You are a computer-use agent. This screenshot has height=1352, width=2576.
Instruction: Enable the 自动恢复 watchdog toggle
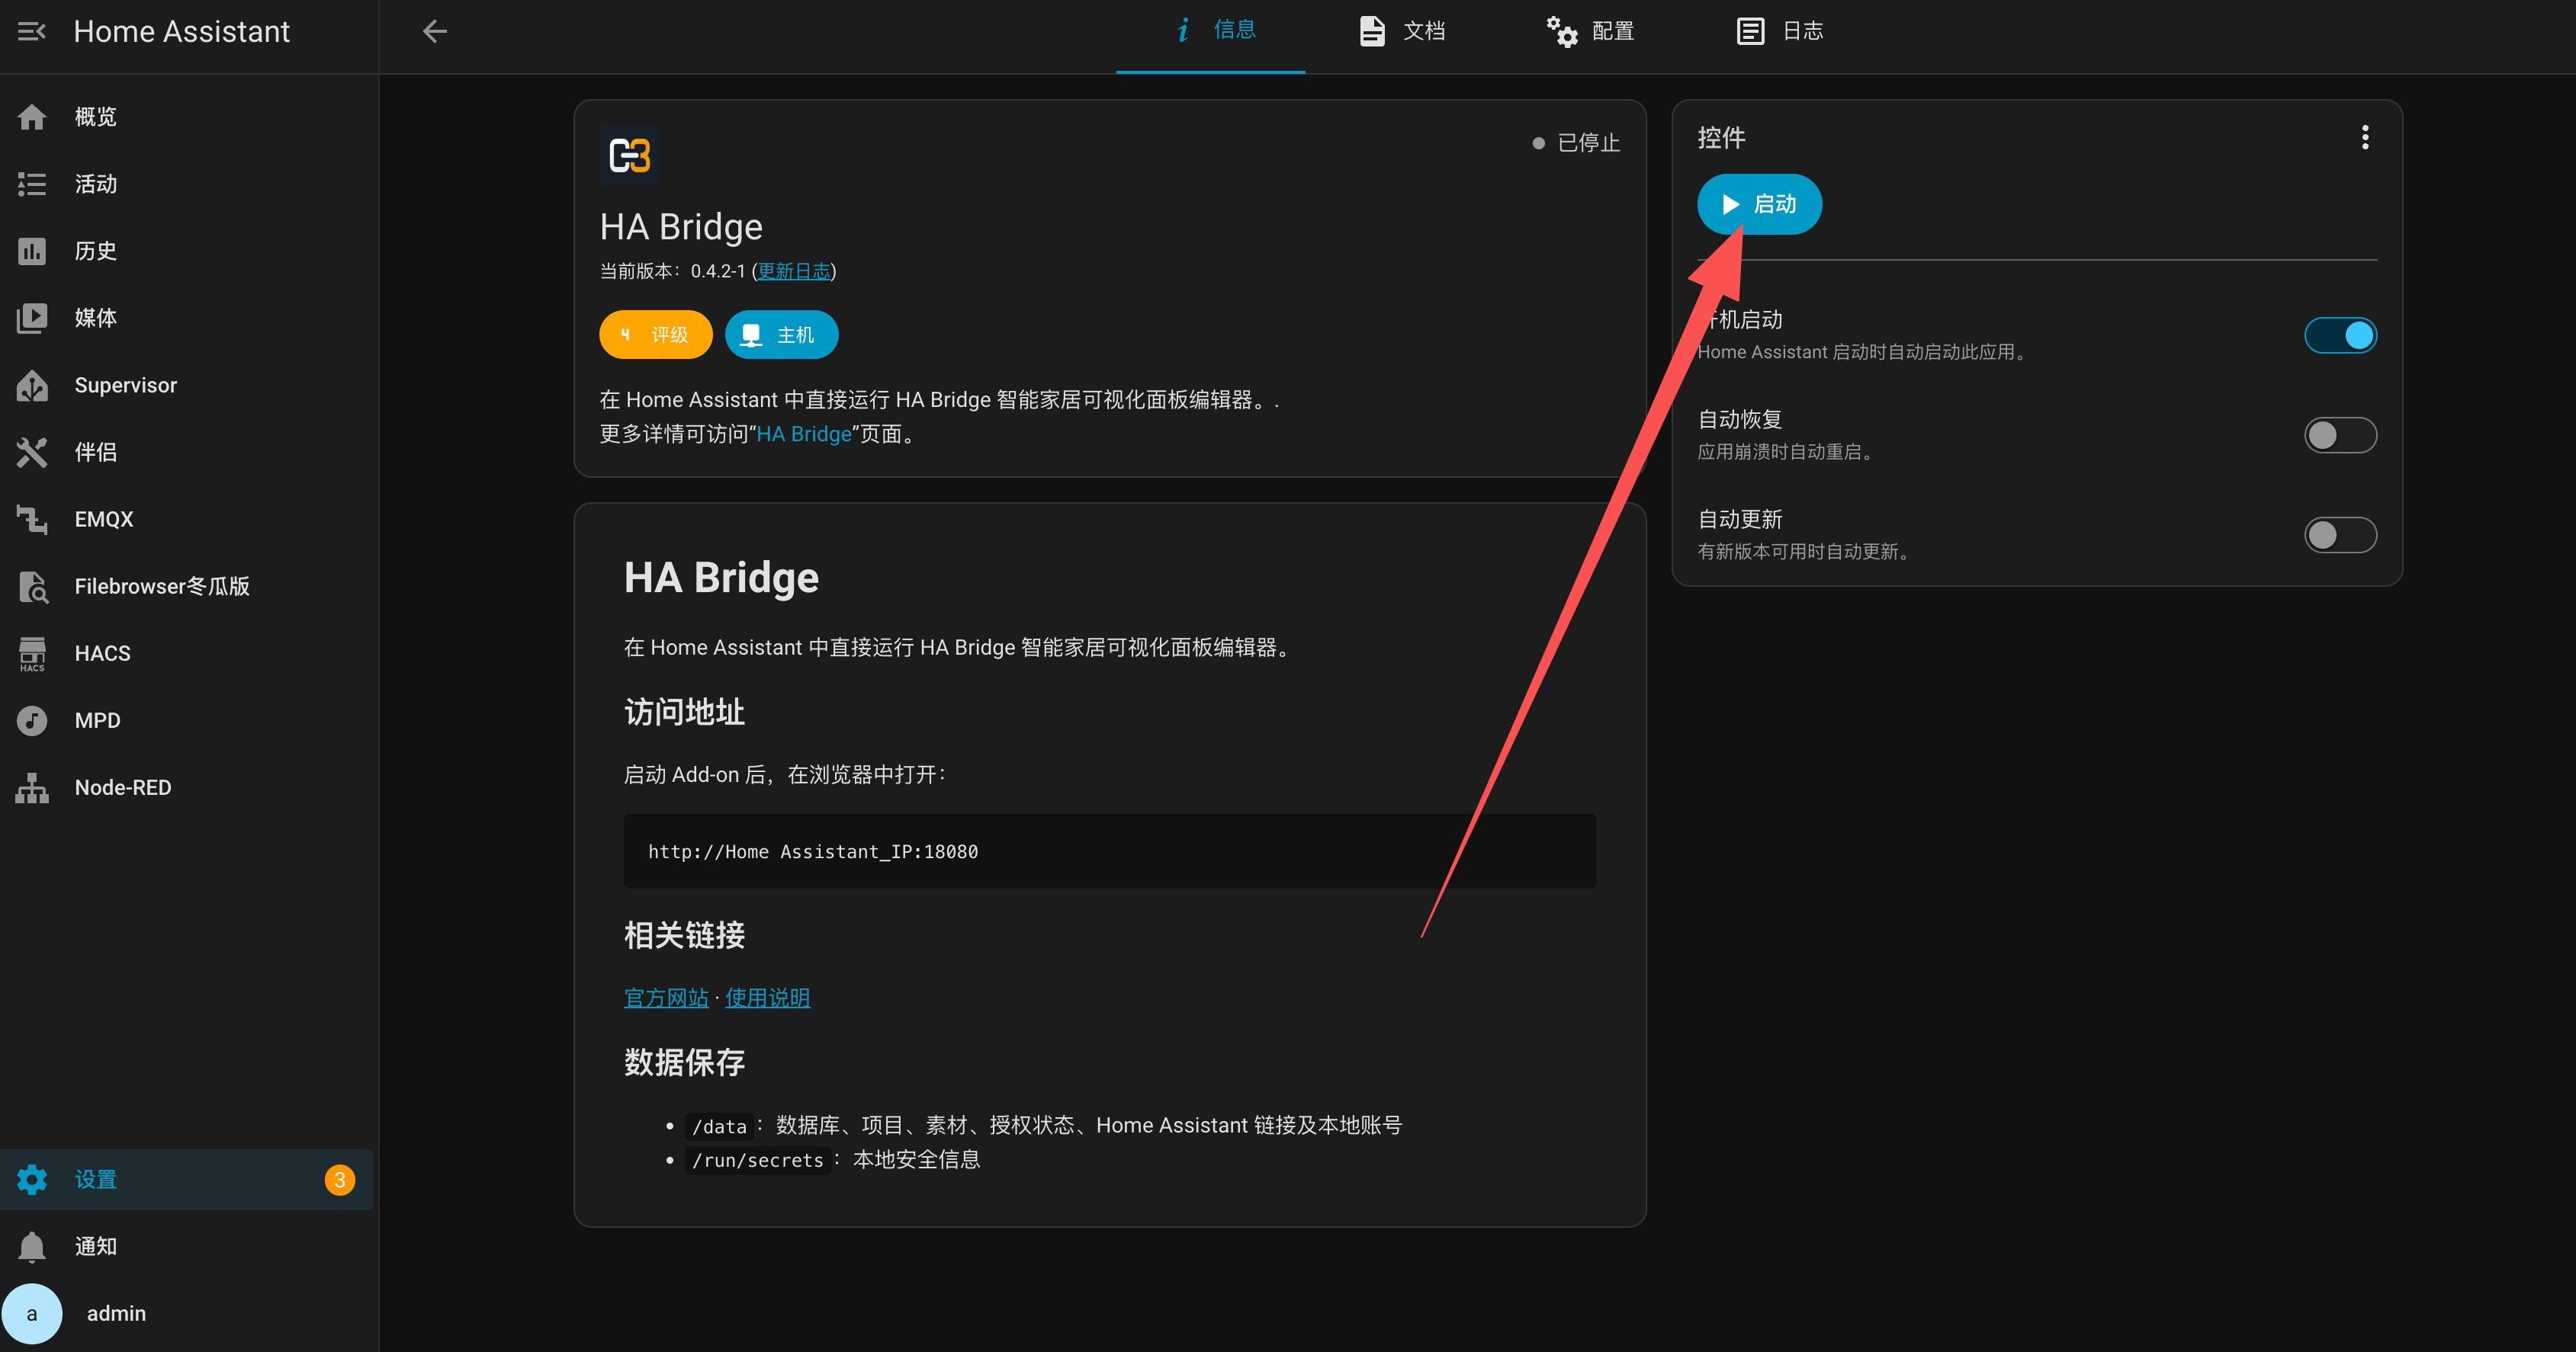(x=2340, y=434)
